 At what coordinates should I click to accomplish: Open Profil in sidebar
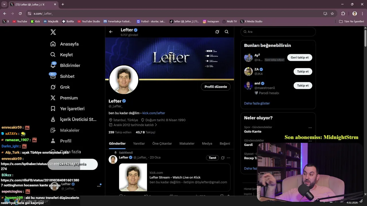pos(61,141)
